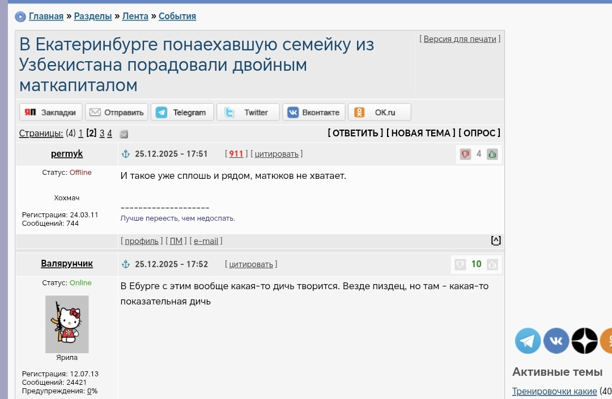Viewport: 612px width, 399px height.
Task: Click rating count 4 on permyk's post
Action: click(x=479, y=154)
